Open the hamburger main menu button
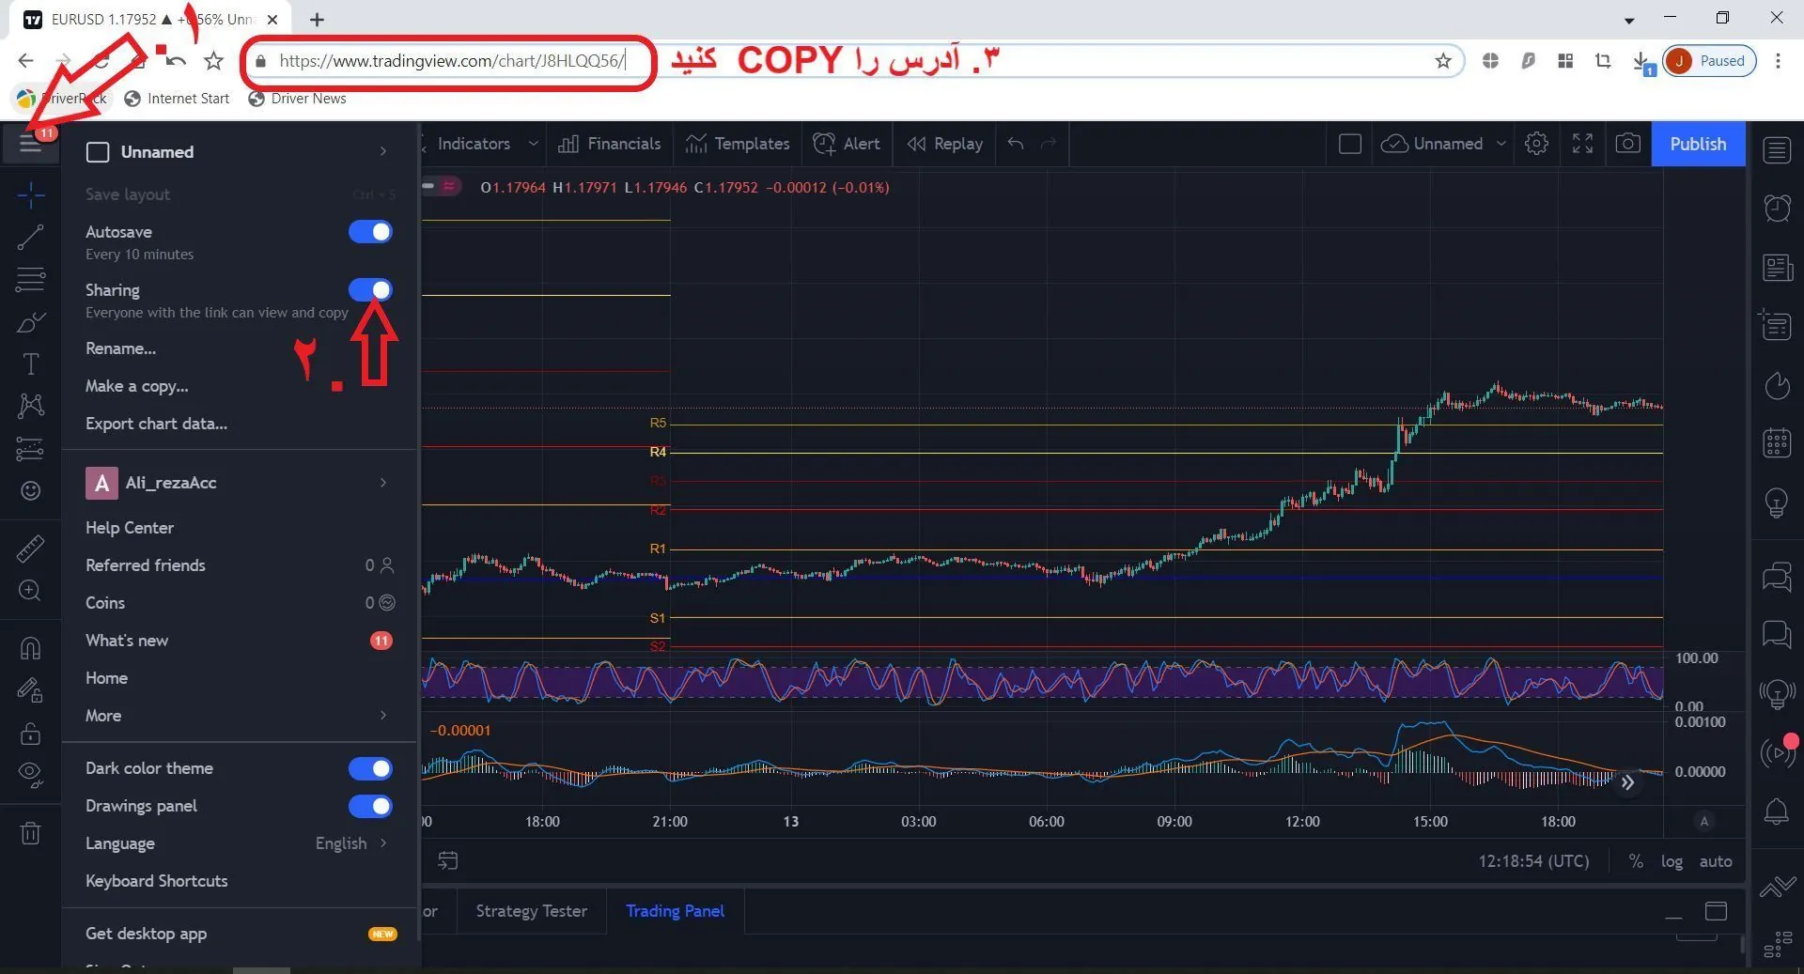The width and height of the screenshot is (1804, 974). (30, 143)
